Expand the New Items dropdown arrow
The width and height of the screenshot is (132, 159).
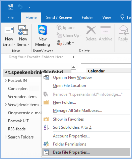28,44
